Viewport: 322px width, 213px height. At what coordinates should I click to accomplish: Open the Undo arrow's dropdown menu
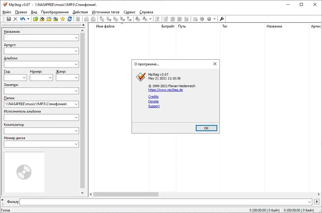click(28, 19)
